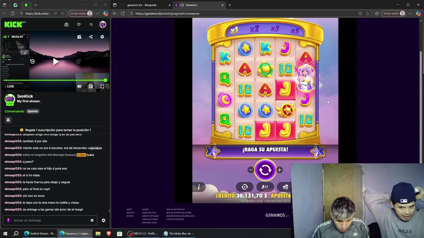Open the autoplay spin settings icon
The image size is (424, 238).
point(245,187)
